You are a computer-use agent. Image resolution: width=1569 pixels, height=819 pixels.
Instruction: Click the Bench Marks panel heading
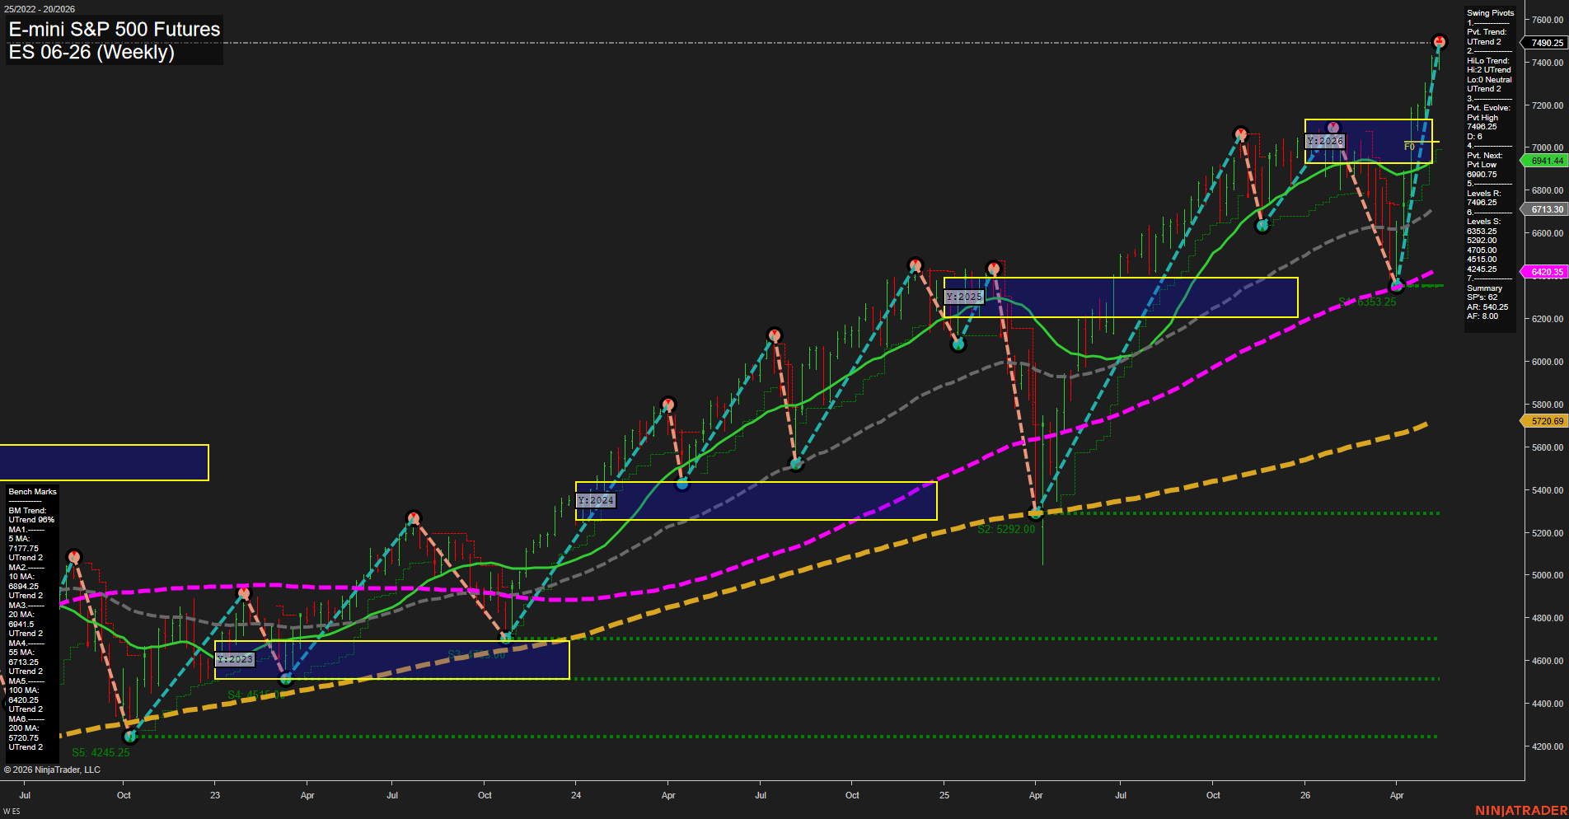[33, 492]
